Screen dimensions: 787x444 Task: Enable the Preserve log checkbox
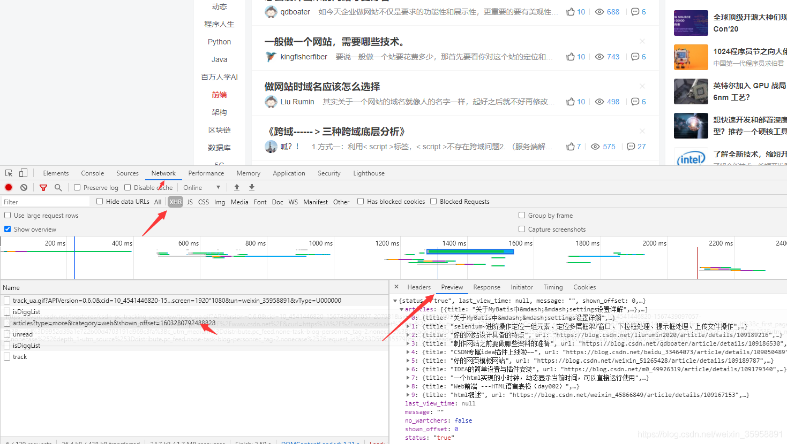[x=77, y=187]
